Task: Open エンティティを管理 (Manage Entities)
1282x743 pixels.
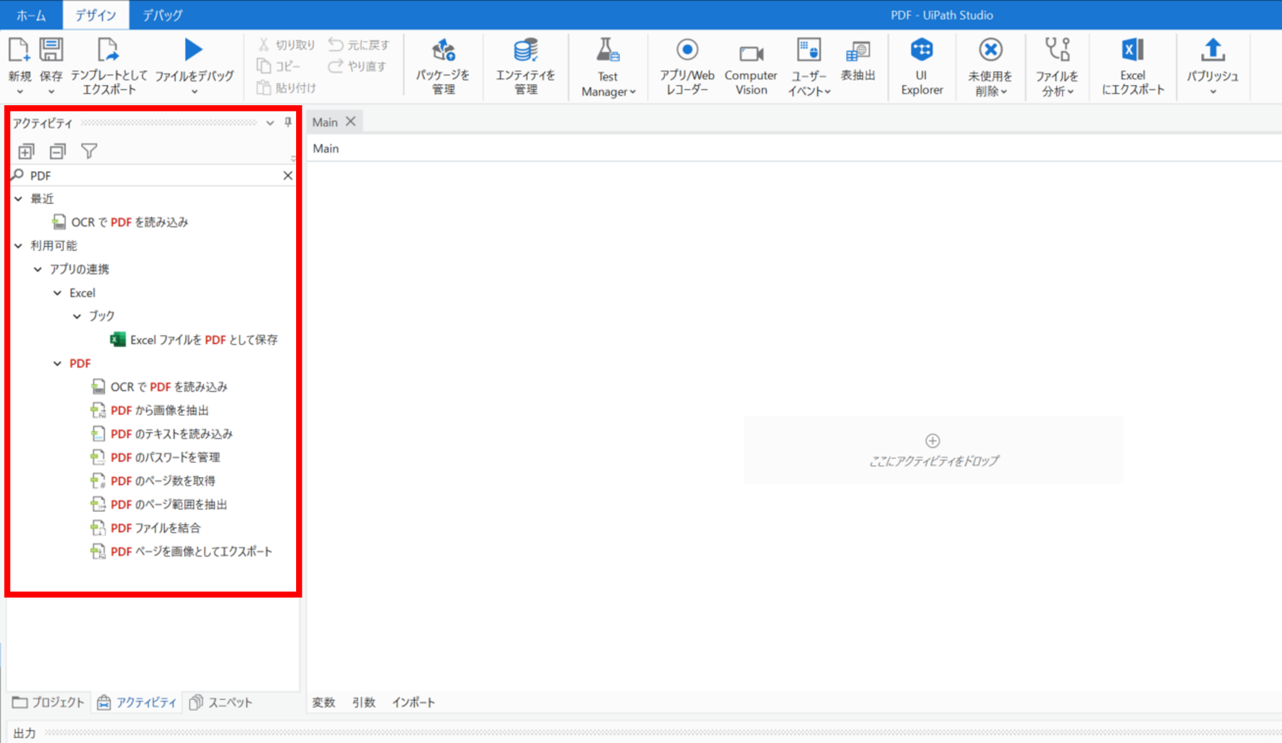Action: 525,66
